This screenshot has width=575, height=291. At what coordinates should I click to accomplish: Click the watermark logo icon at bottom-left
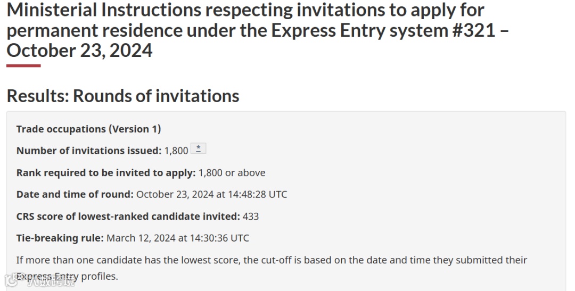[11, 280]
